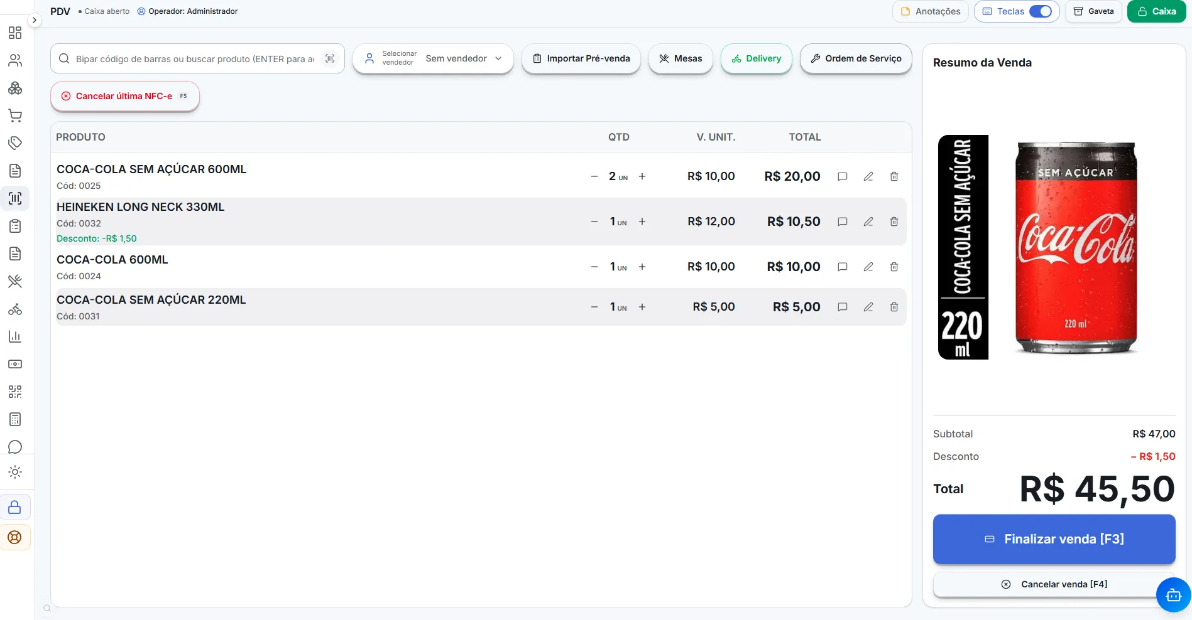Open the bicycle delivery sidebar icon
The width and height of the screenshot is (1192, 620).
[15, 309]
